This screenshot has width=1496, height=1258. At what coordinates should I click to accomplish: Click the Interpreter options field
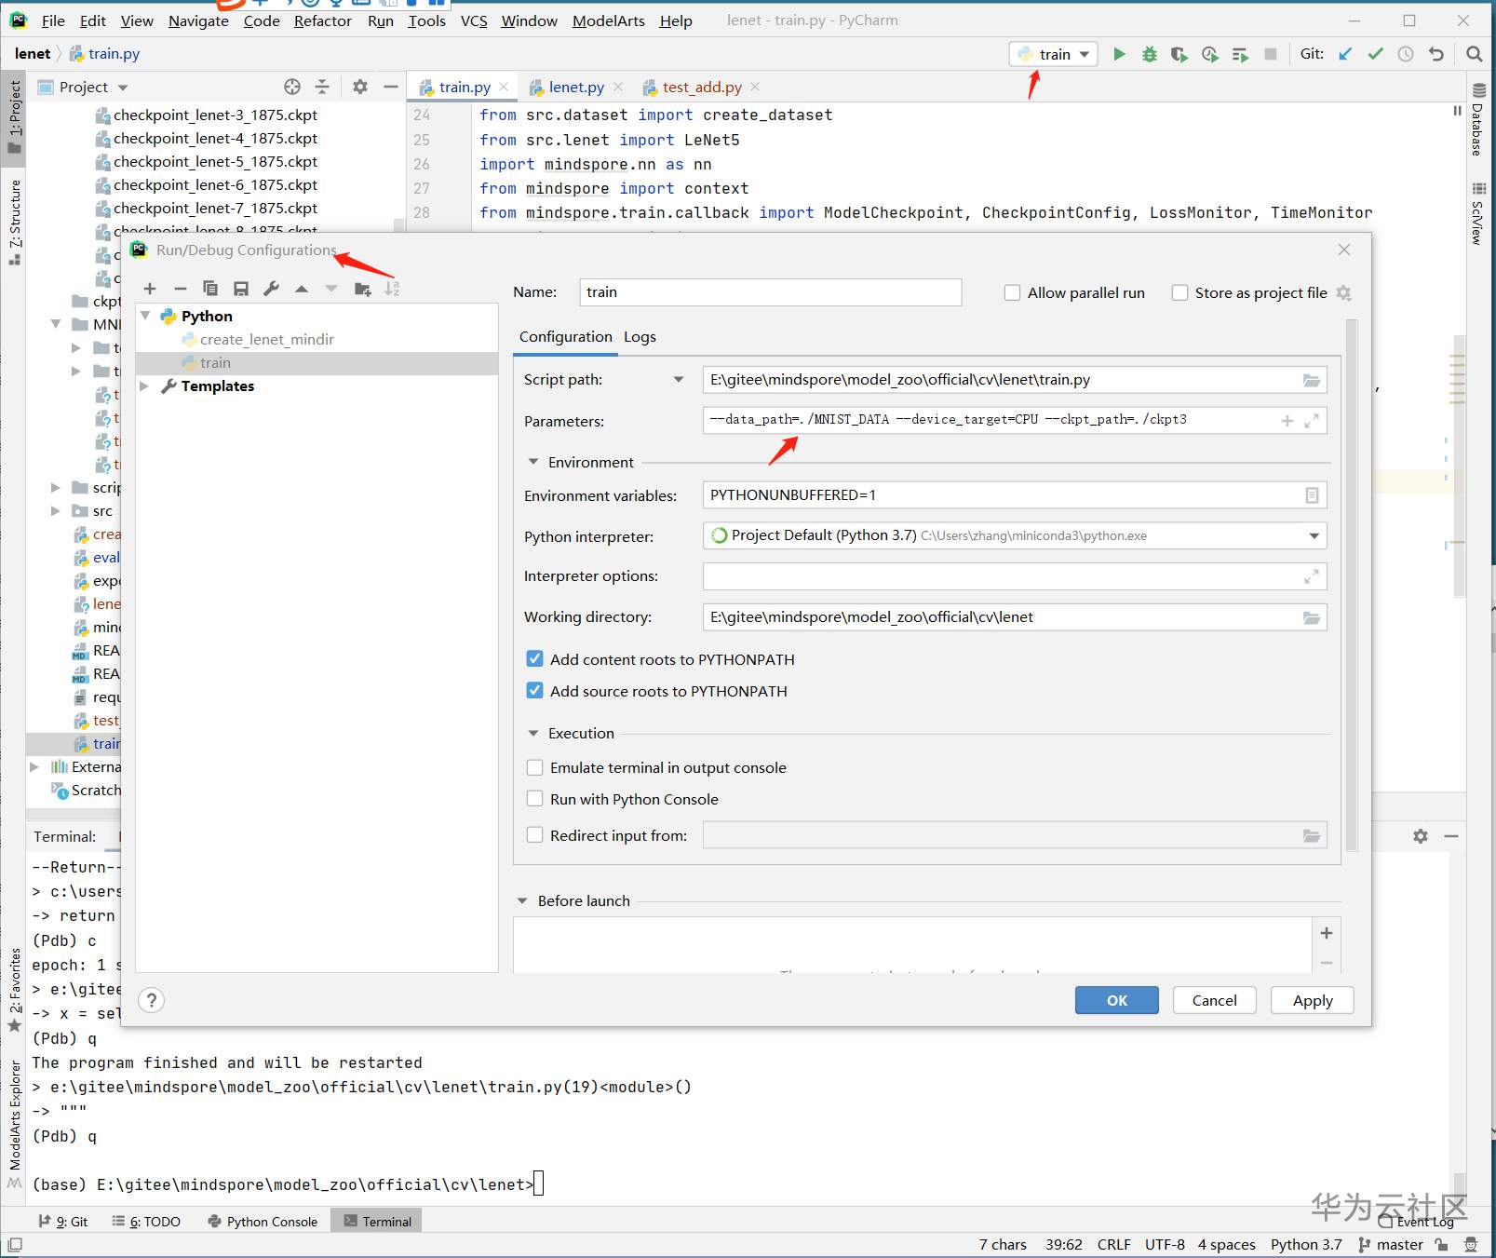(1015, 576)
